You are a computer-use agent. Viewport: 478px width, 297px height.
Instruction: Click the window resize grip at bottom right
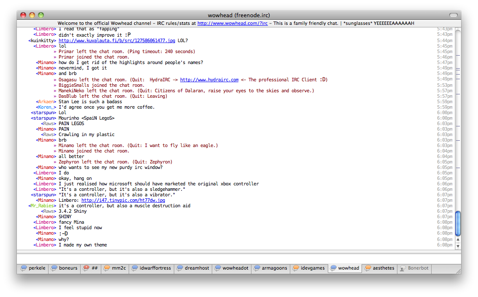coord(458,270)
